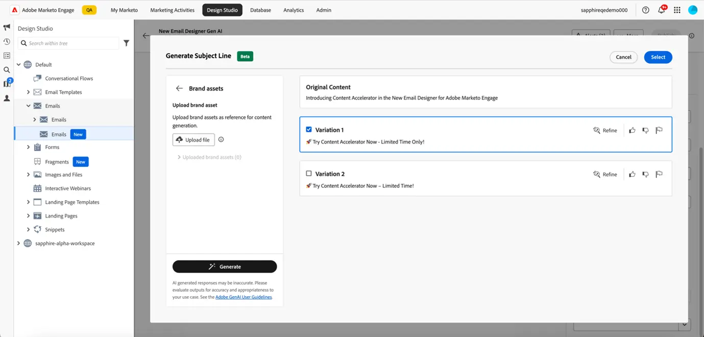
Task: Expand the Forms folder
Action: [x=28, y=147]
